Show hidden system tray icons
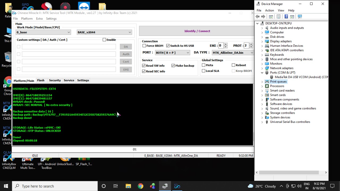Image resolution: width=340 pixels, height=191 pixels. 281,186
